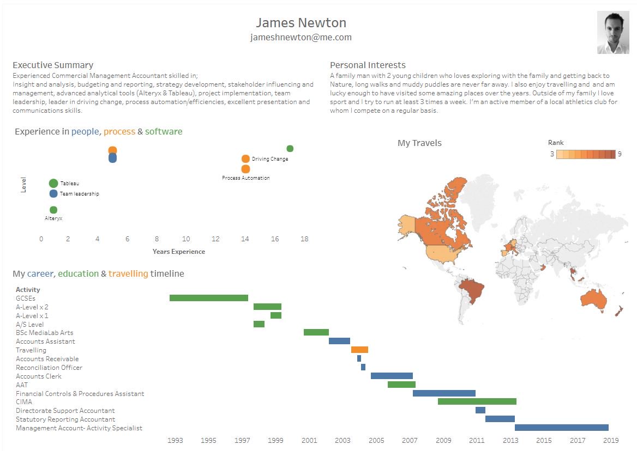Select the Driving Change orange mark
This screenshot has width=637, height=451.
(x=245, y=159)
